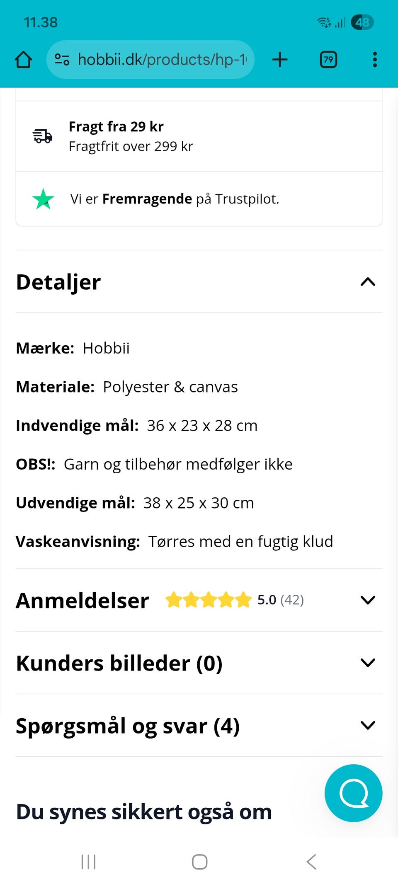Open the review count link (42)

tap(291, 600)
